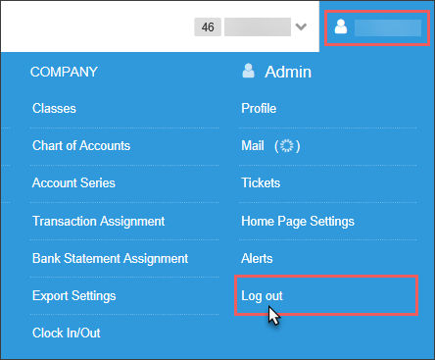Select Account Series menu item
The image size is (435, 360).
pyautogui.click(x=73, y=183)
